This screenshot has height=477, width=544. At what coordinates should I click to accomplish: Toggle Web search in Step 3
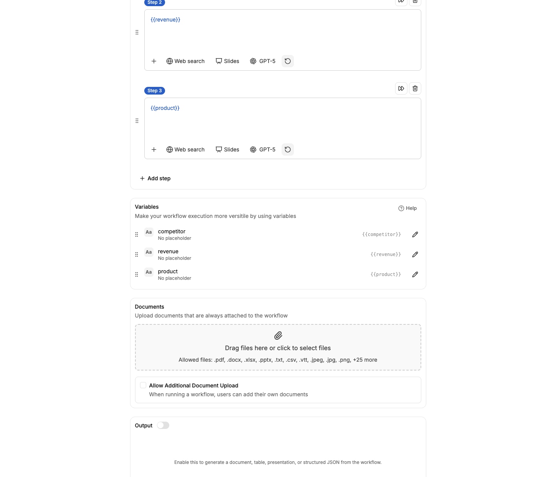pos(185,150)
